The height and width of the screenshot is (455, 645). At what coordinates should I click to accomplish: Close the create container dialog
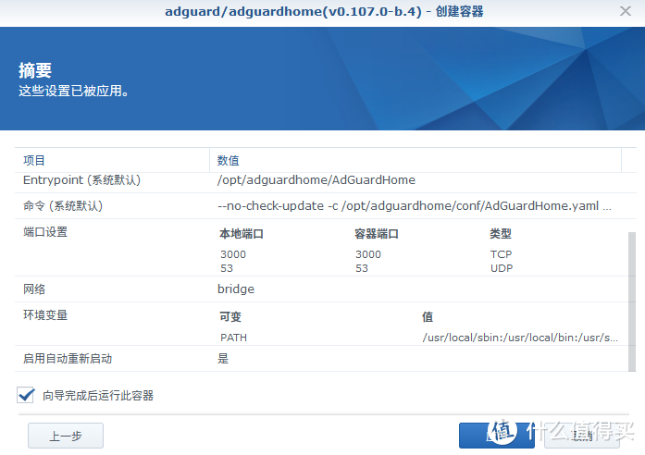pos(626,11)
